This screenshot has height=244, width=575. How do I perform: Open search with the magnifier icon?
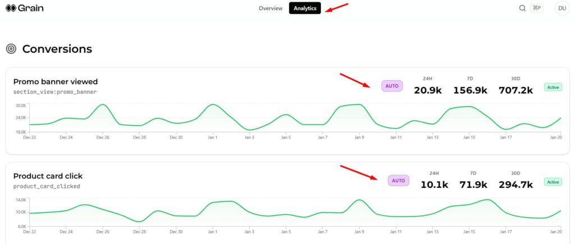pos(522,8)
